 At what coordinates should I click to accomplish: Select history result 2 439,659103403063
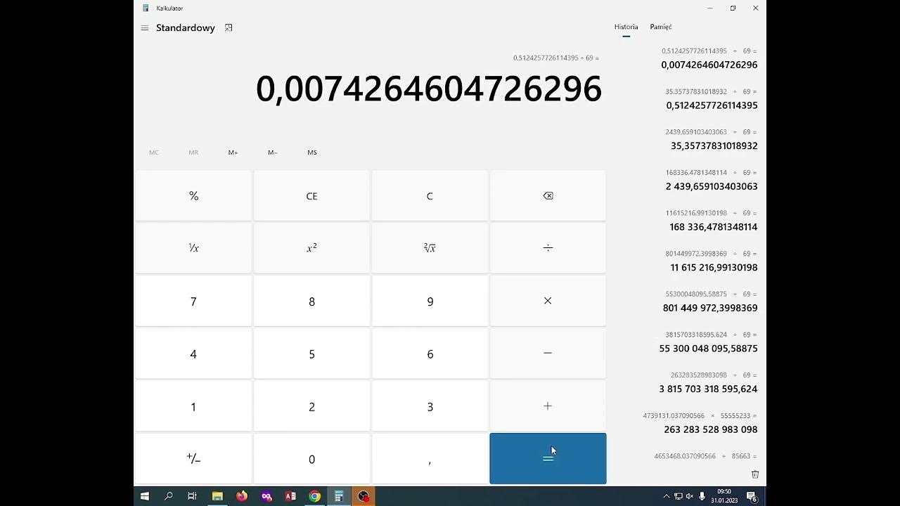tap(712, 186)
